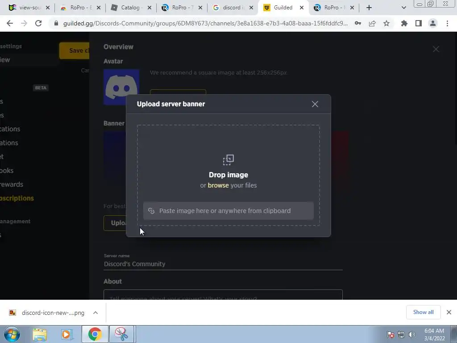The image size is (457, 343).
Task: Click the About text area
Action: pyautogui.click(x=223, y=295)
